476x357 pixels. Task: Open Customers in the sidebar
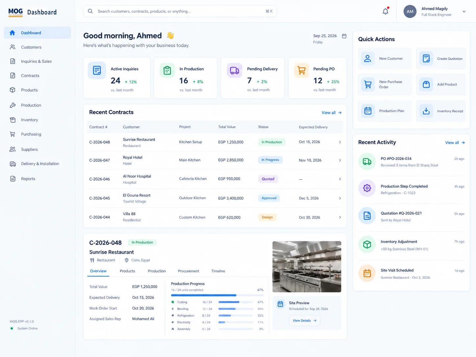pyautogui.click(x=37, y=47)
